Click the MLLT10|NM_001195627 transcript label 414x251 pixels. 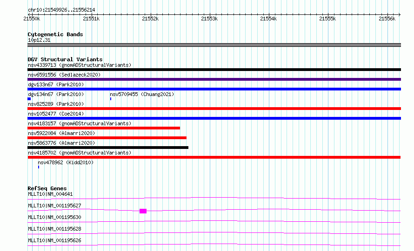pyautogui.click(x=54, y=206)
